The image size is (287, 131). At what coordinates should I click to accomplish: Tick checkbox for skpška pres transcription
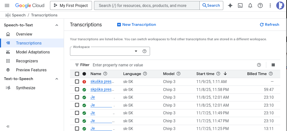[77, 89]
